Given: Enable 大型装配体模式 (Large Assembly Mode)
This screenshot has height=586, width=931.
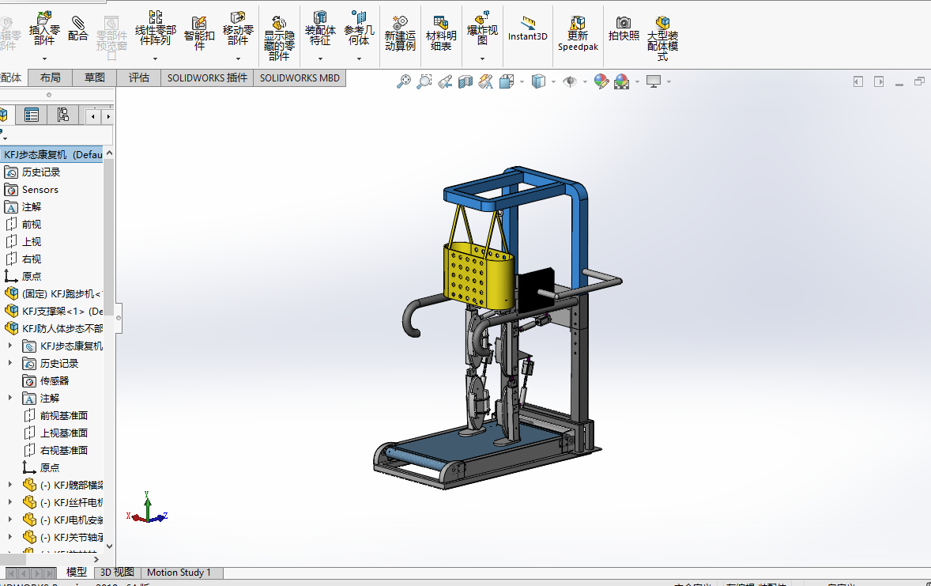Looking at the screenshot, I should click(x=662, y=38).
